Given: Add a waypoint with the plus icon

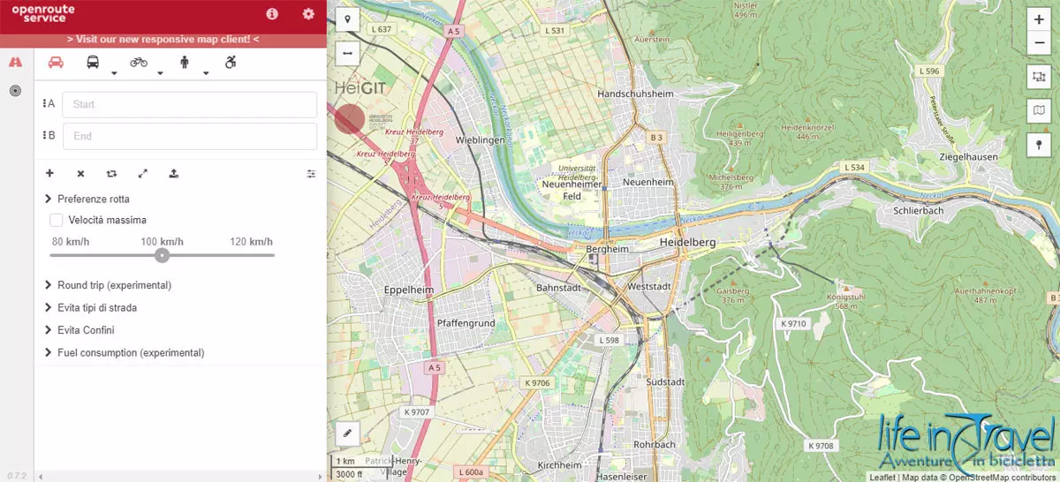Looking at the screenshot, I should click(x=49, y=174).
